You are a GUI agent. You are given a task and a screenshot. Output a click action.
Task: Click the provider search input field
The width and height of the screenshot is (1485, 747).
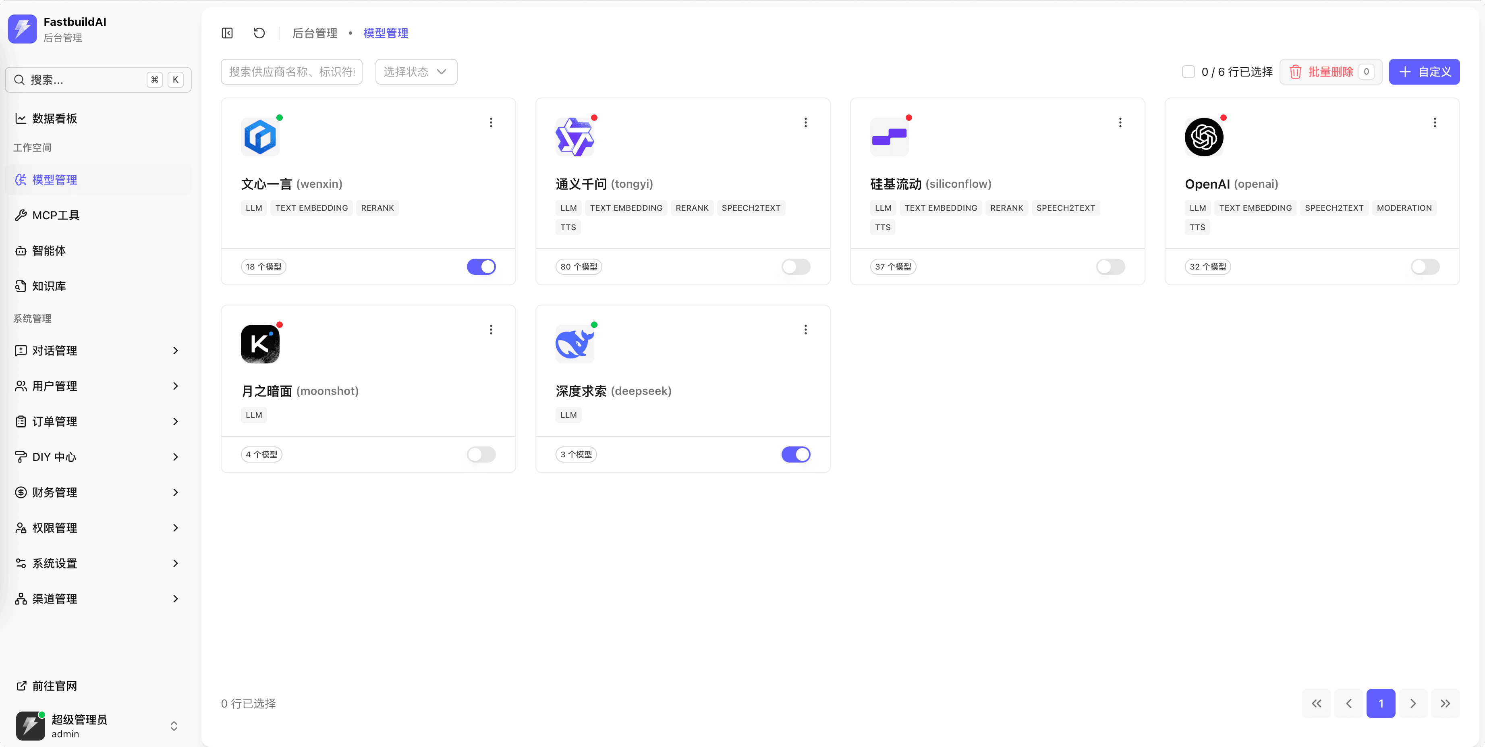(x=291, y=71)
